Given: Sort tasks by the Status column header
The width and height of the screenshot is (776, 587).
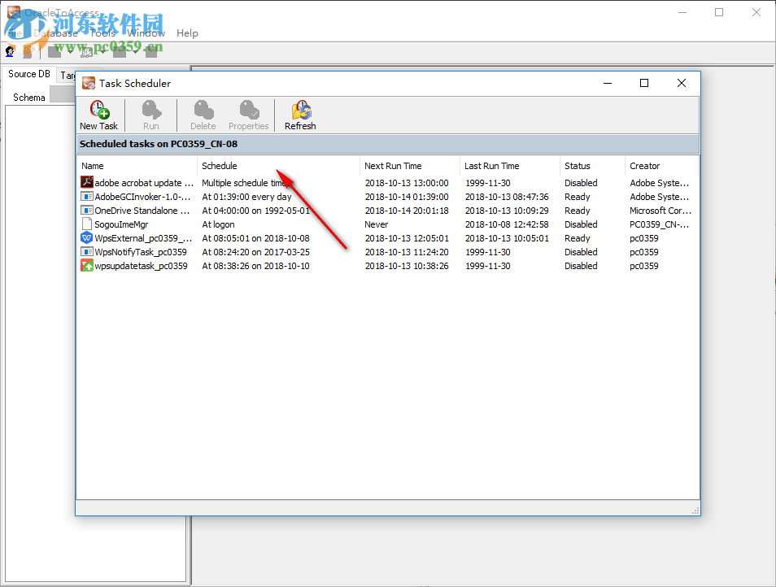Looking at the screenshot, I should point(580,165).
